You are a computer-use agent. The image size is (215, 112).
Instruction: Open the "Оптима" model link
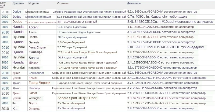(34, 109)
